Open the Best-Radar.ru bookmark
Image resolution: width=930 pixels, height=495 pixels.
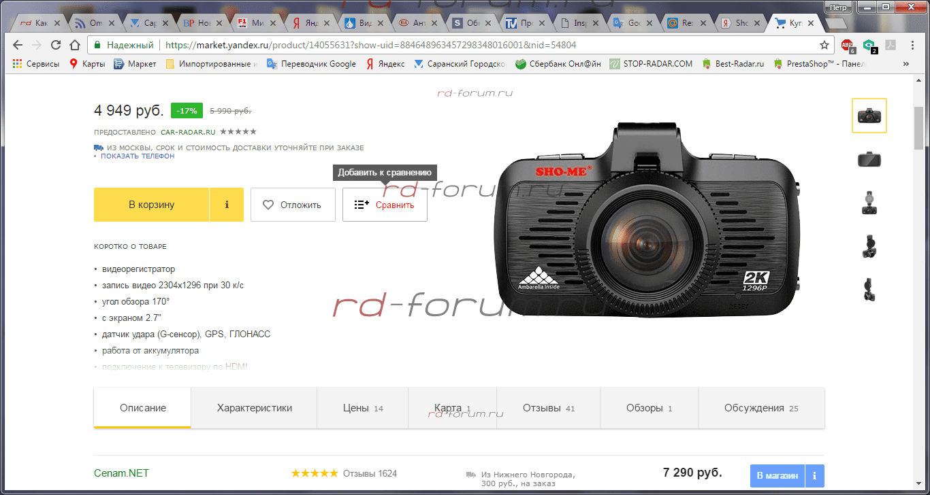pos(733,64)
